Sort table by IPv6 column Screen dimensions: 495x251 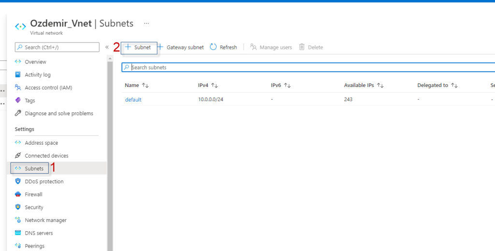[281, 85]
